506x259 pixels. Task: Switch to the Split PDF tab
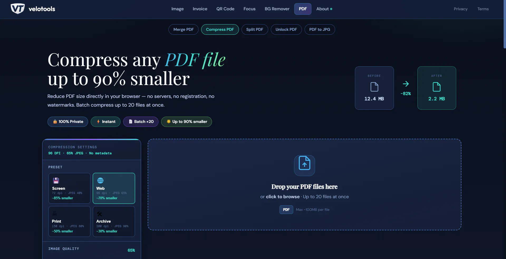[x=255, y=29]
